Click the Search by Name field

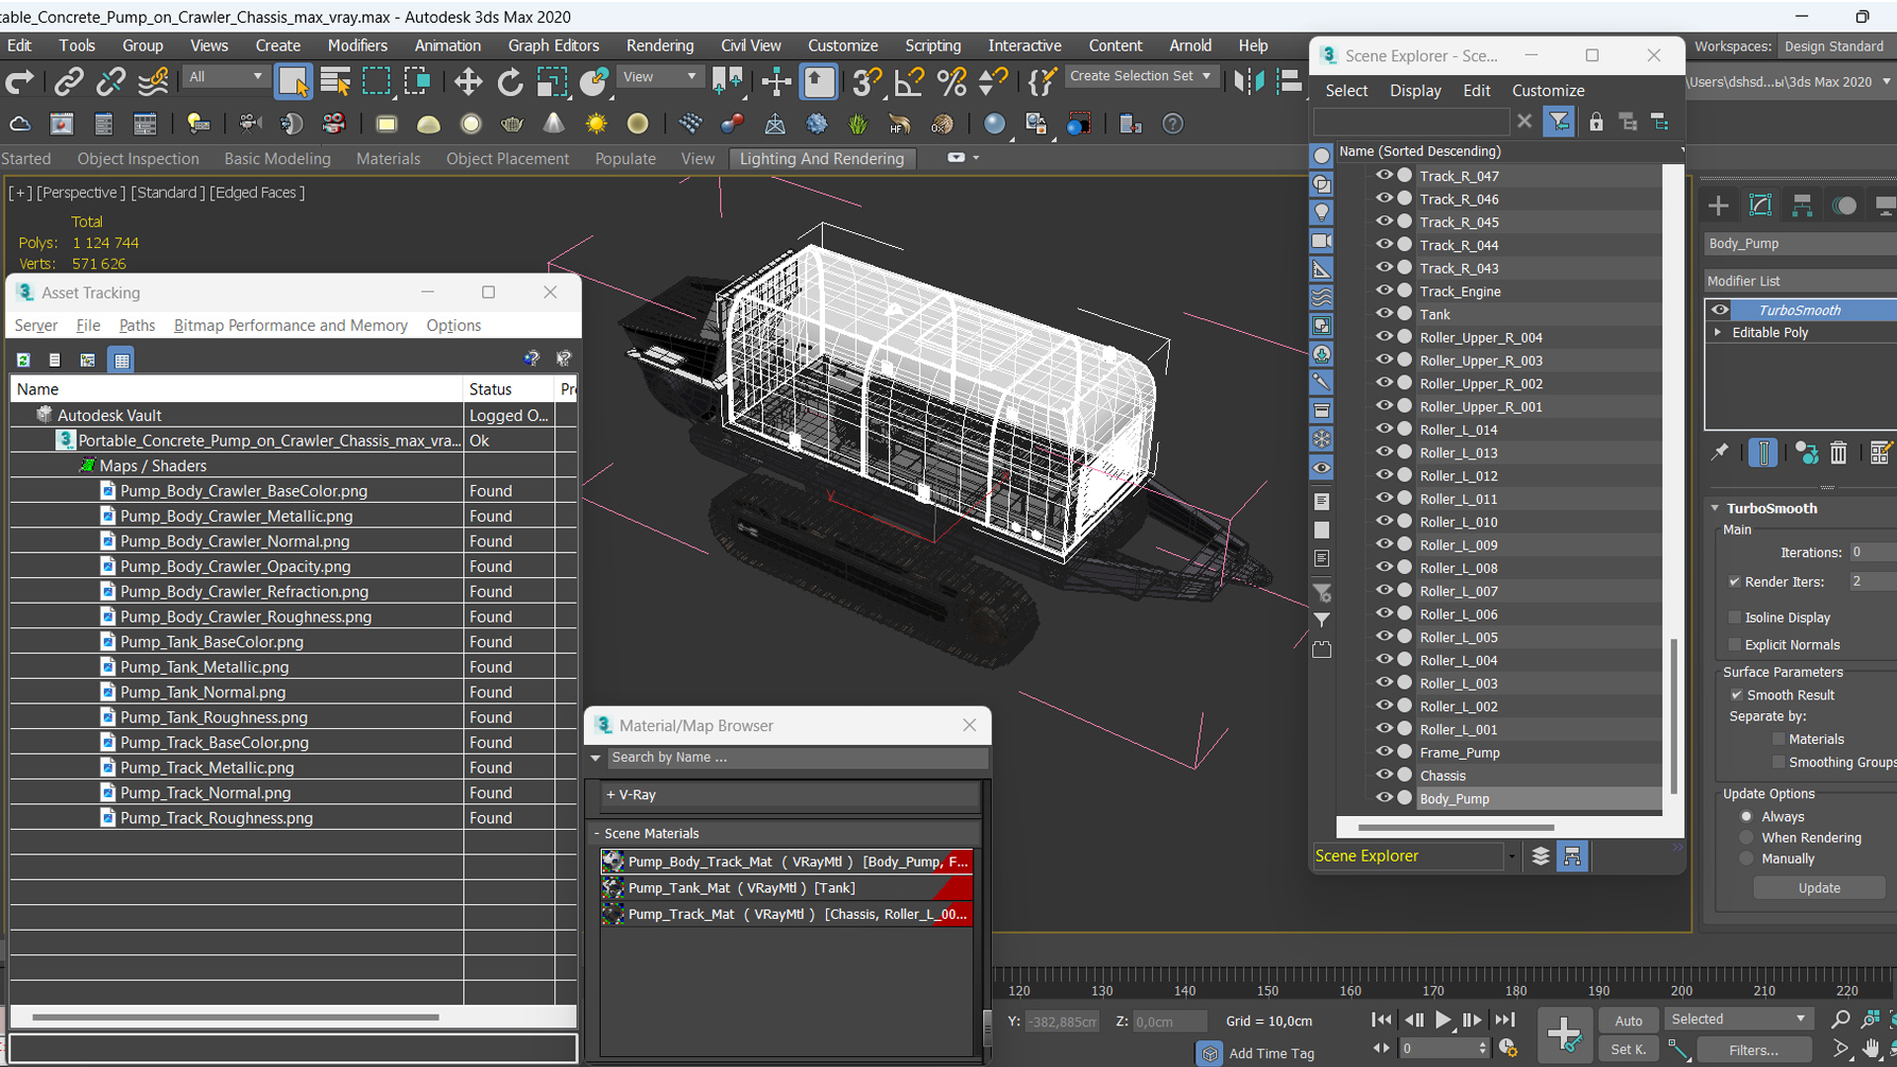[797, 758]
